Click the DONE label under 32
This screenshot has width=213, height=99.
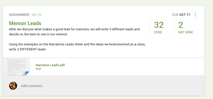tap(158, 32)
